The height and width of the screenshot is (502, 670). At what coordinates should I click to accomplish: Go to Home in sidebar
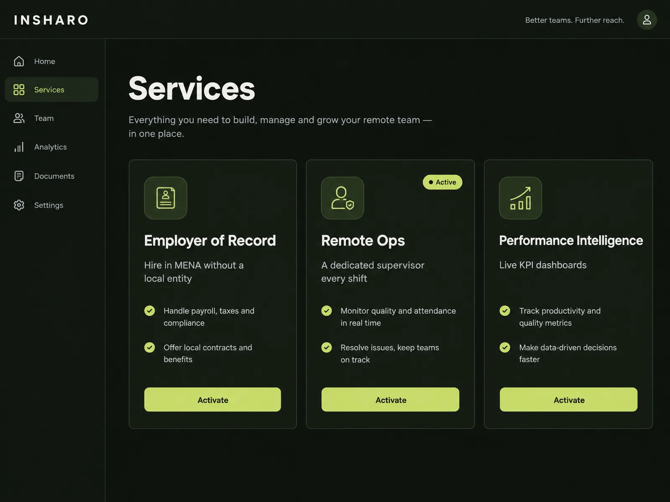45,61
